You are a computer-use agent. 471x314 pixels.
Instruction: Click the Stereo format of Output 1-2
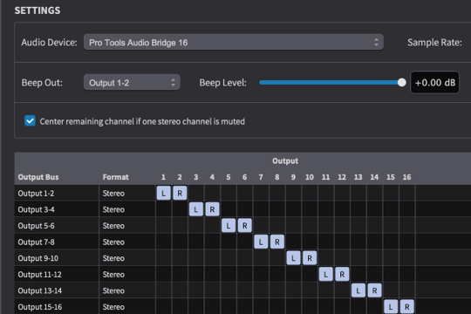click(x=113, y=194)
